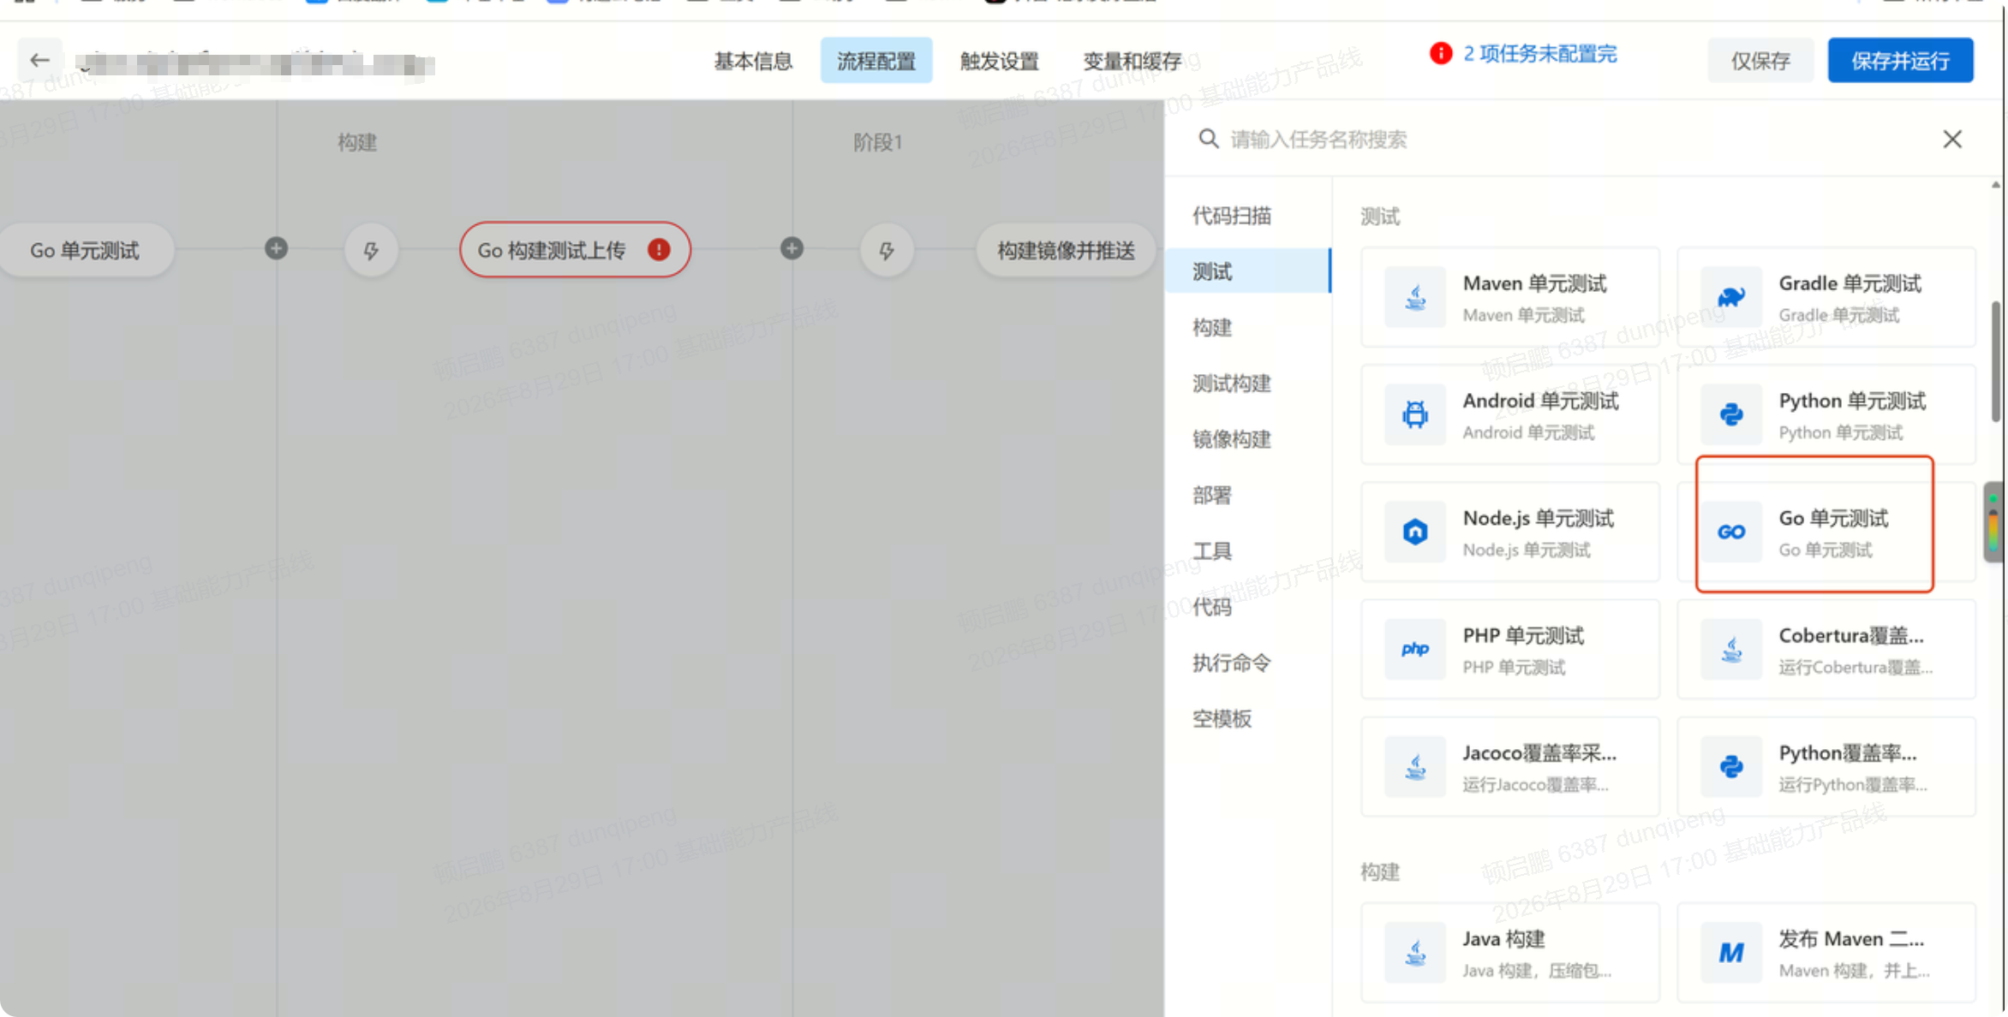Screen dimensions: 2008x1017
Task: Click the red warning icon beside 2 项任务未配置完
Action: (1441, 54)
